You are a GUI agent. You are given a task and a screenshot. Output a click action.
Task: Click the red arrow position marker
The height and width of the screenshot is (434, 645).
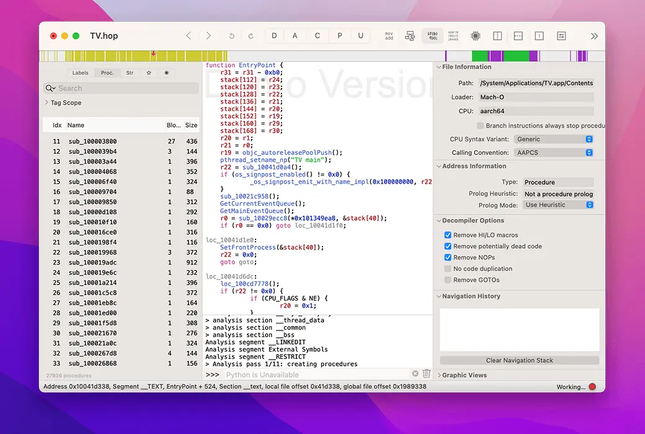point(153,53)
